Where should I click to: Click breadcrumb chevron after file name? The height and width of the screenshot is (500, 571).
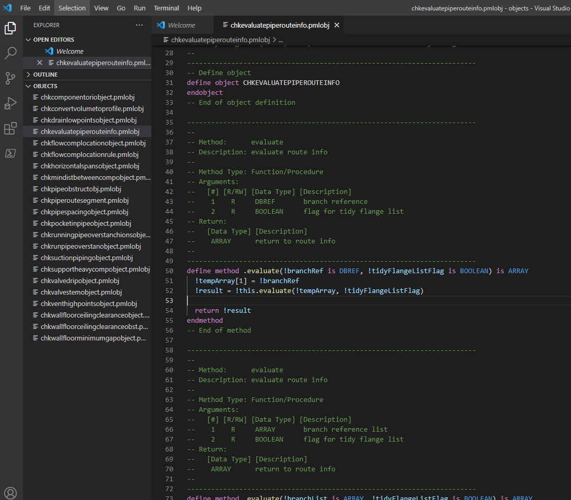(x=274, y=40)
